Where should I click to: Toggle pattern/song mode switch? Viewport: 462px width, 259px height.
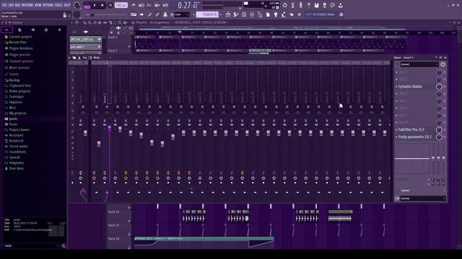[x=87, y=5]
